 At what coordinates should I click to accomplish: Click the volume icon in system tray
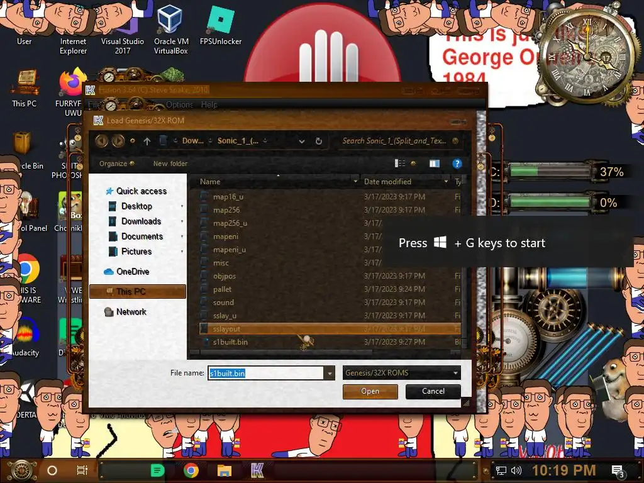516,470
